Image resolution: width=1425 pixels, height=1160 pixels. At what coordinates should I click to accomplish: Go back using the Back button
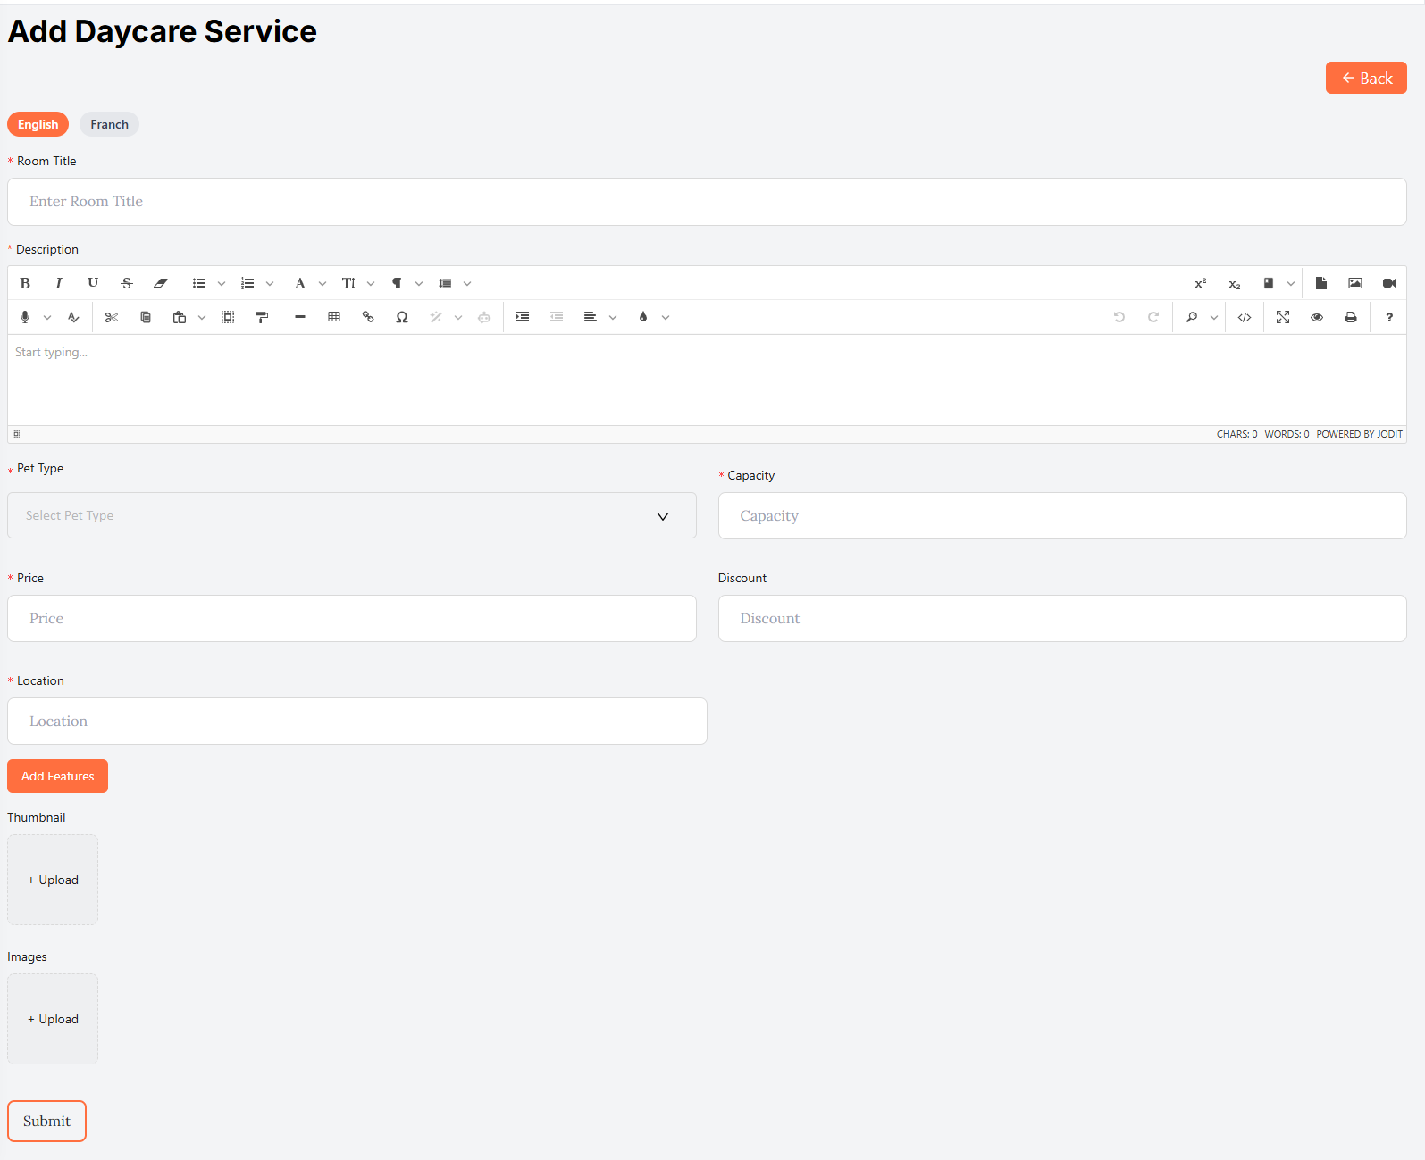[x=1366, y=78]
